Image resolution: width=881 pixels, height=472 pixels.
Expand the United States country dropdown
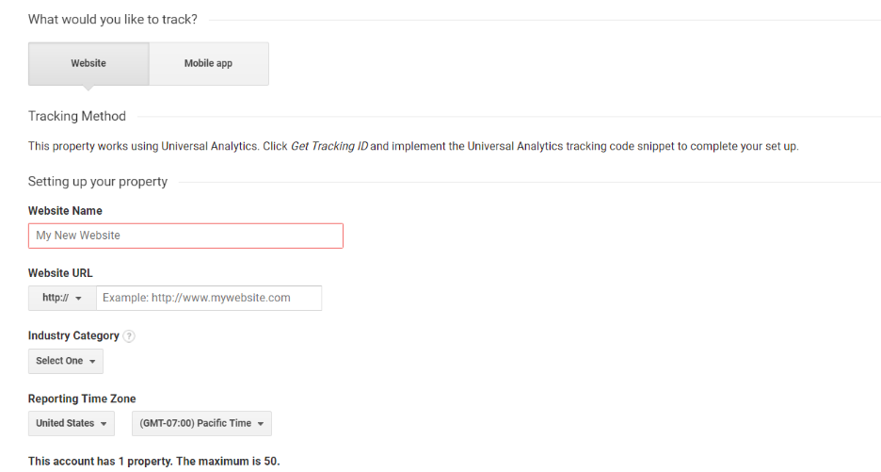72,424
